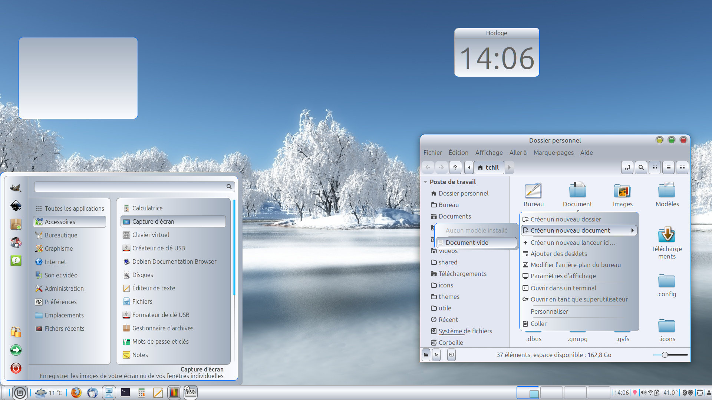The width and height of the screenshot is (712, 400).
Task: Select Document vide in submenu
Action: [x=477, y=243]
